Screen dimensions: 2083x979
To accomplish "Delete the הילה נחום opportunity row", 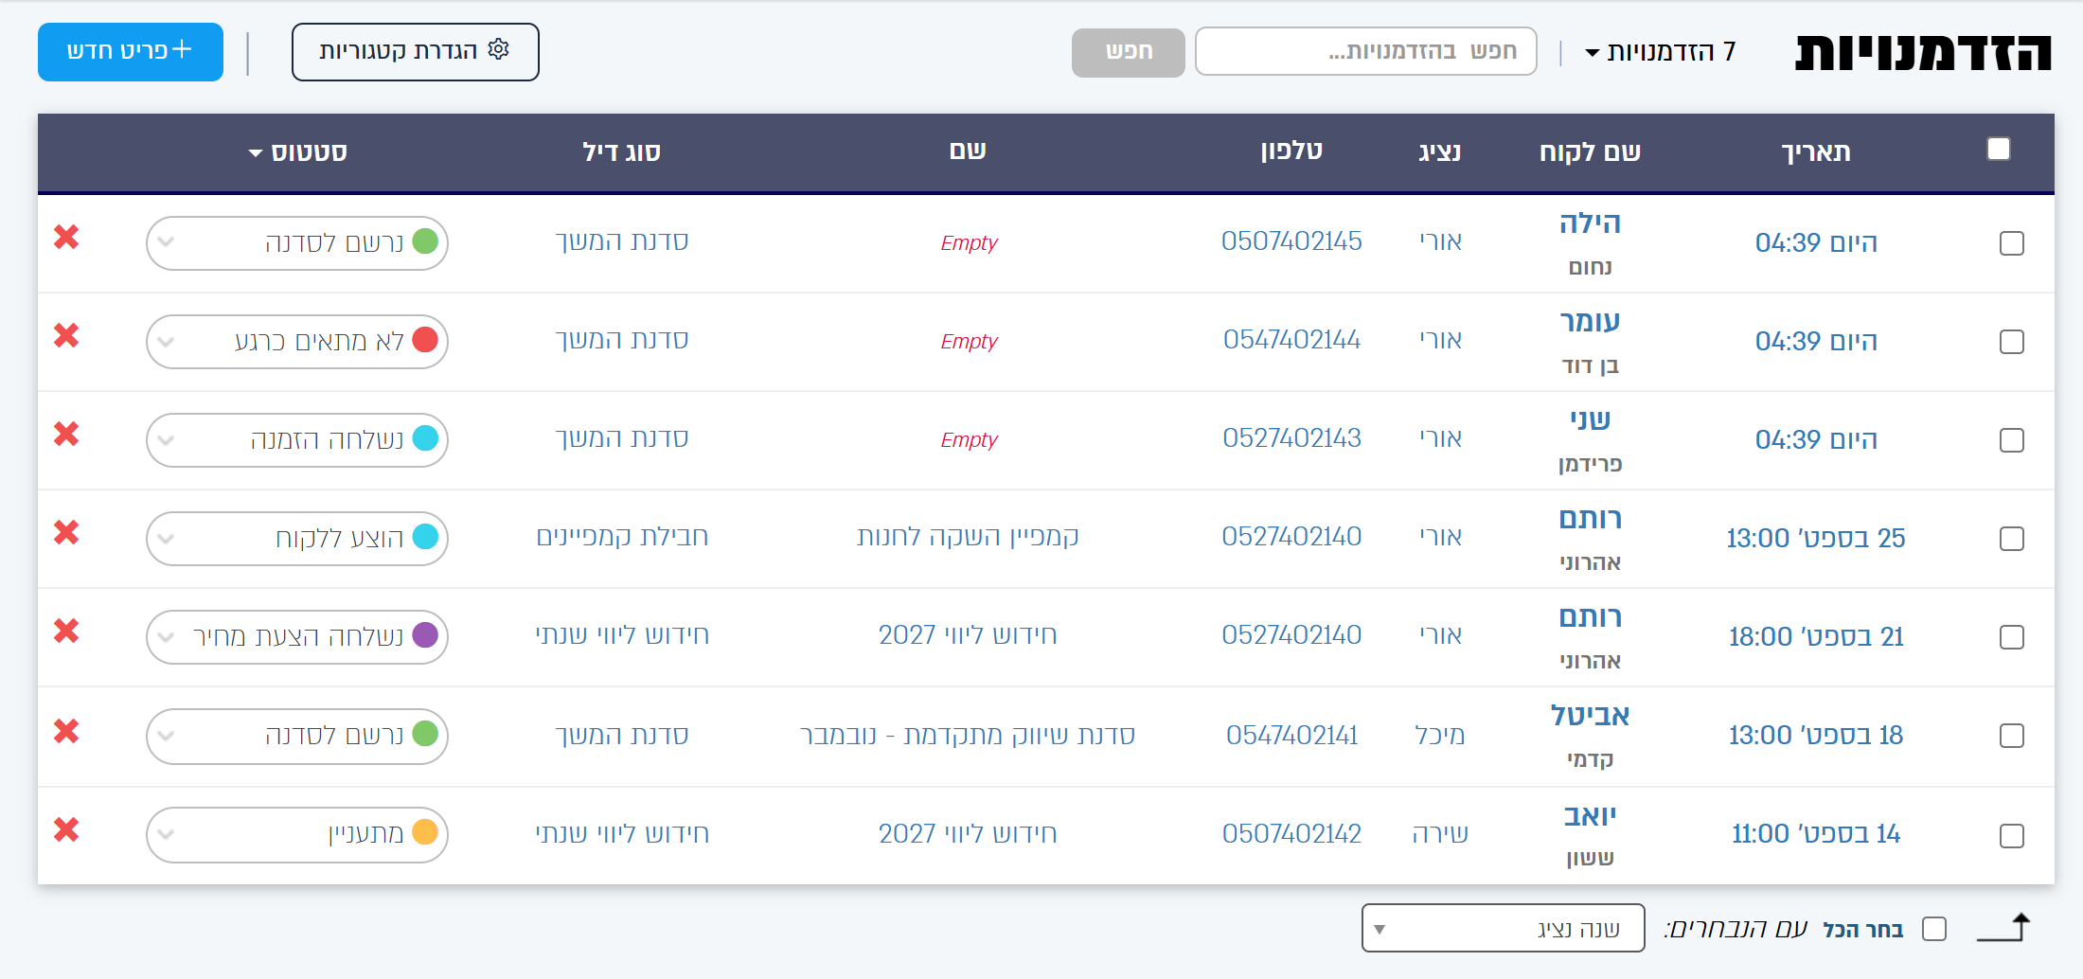I will pos(66,237).
